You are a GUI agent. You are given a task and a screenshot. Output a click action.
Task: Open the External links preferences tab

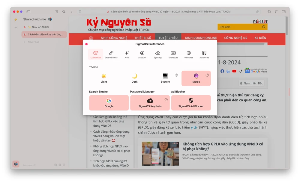111,55
